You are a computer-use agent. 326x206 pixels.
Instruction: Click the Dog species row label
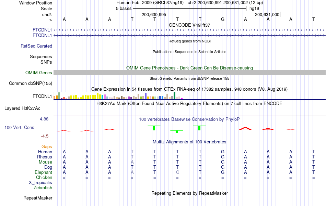(48, 167)
